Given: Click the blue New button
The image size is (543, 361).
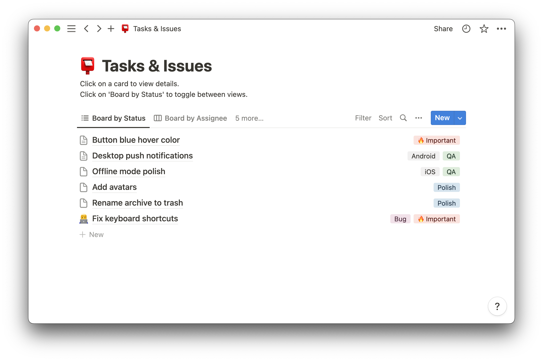Looking at the screenshot, I should tap(442, 118).
